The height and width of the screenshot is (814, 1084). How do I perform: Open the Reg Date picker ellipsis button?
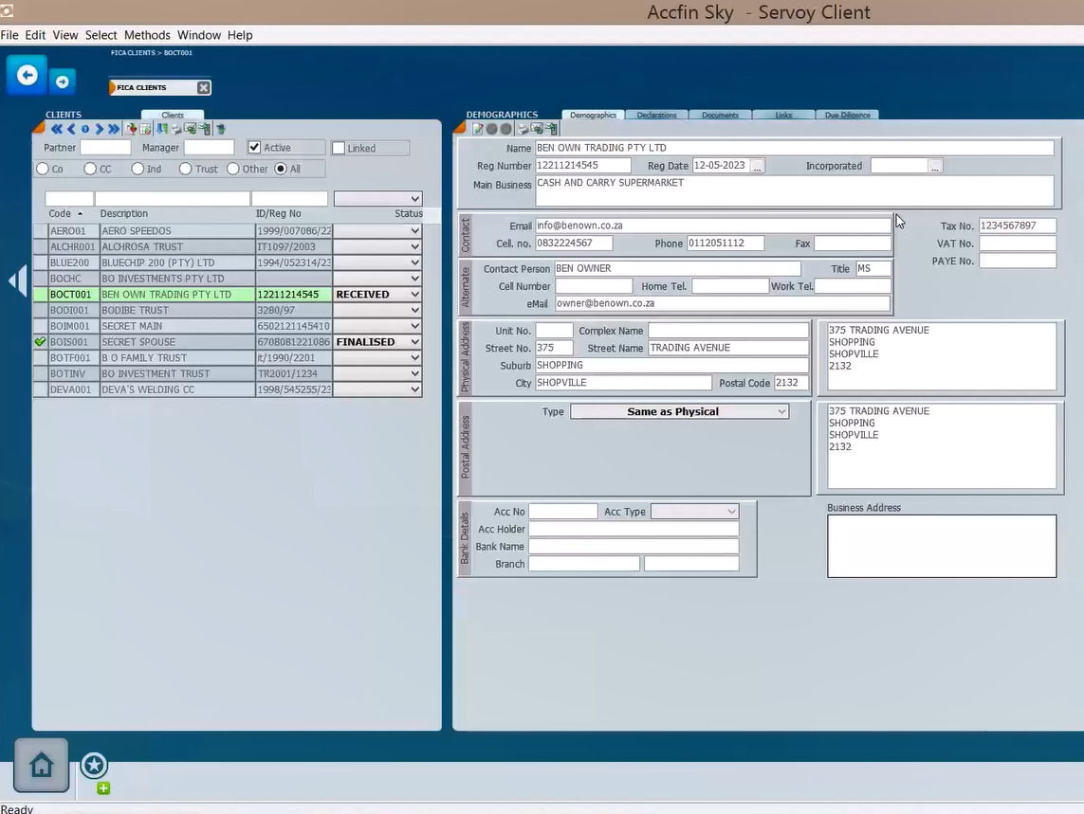(757, 166)
